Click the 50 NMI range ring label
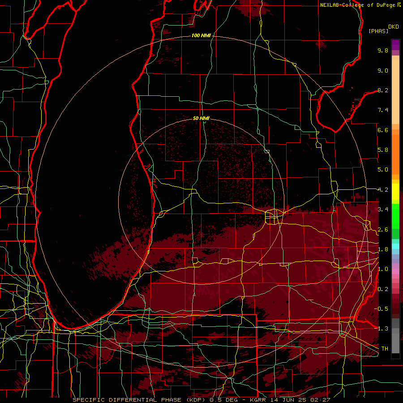Image resolution: width=403 pixels, height=403 pixels. pos(201,118)
